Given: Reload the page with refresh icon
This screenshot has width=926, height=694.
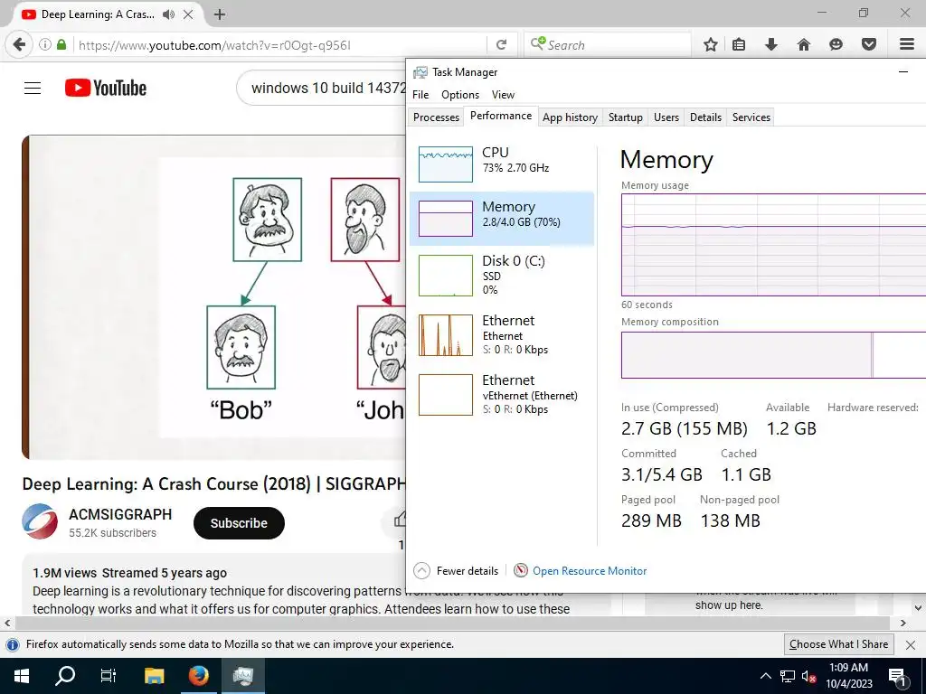Looking at the screenshot, I should (x=501, y=45).
